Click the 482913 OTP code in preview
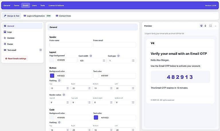Viewport: 220px width, 131px height. pyautogui.click(x=180, y=77)
